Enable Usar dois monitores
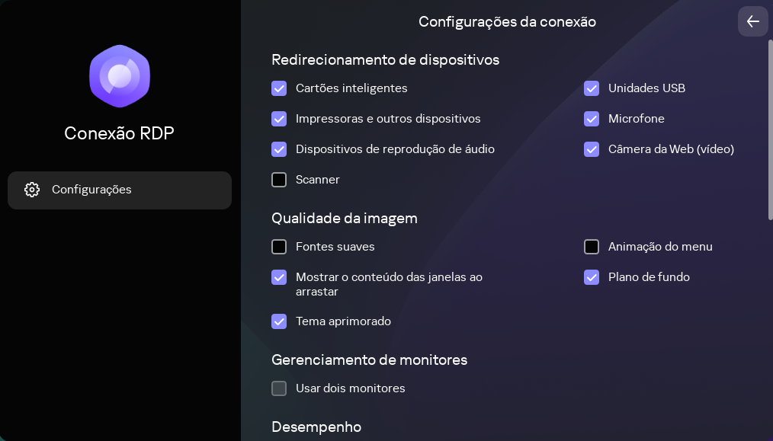The width and height of the screenshot is (773, 441). [279, 388]
